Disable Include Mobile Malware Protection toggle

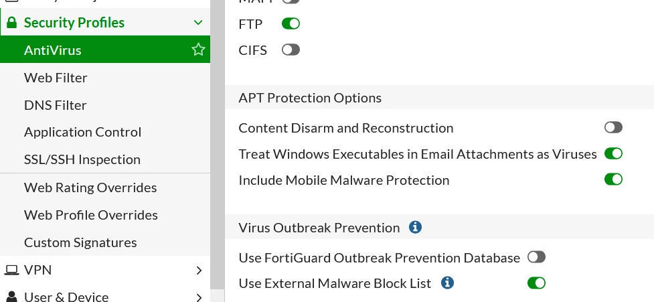(x=613, y=179)
